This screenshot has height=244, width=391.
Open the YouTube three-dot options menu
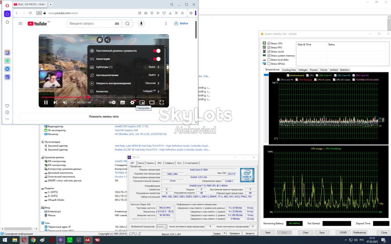tap(166, 23)
